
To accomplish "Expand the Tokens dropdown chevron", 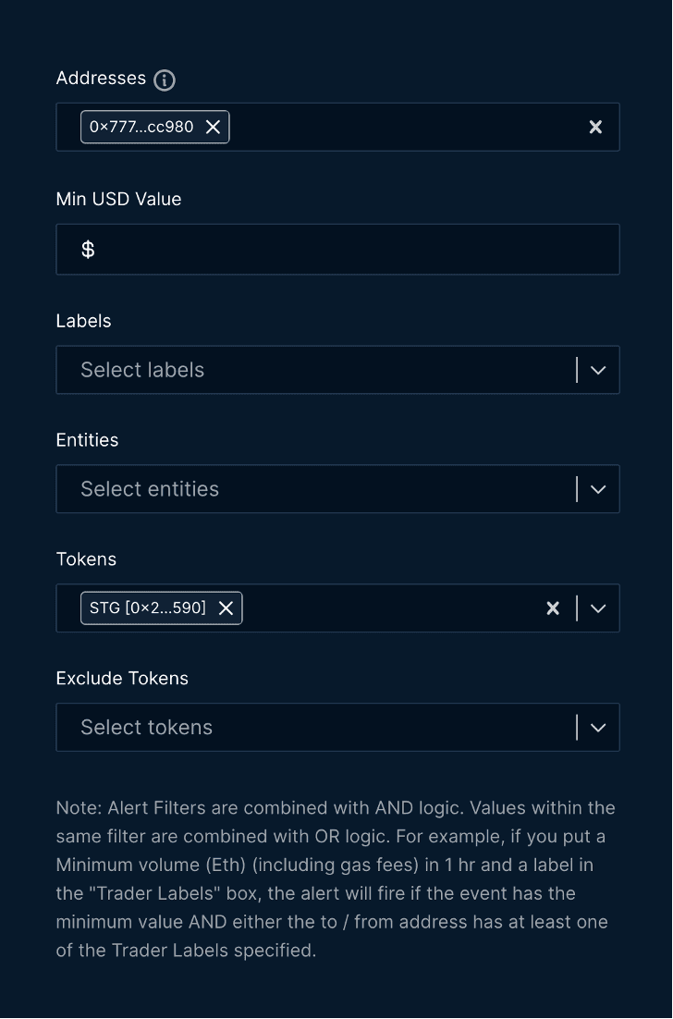I will (598, 608).
